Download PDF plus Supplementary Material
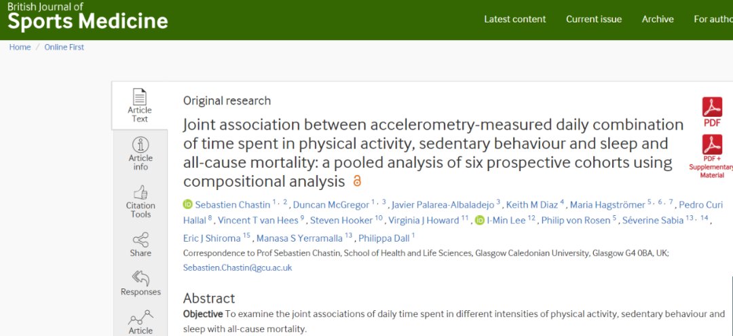The image size is (733, 336). coord(712,145)
